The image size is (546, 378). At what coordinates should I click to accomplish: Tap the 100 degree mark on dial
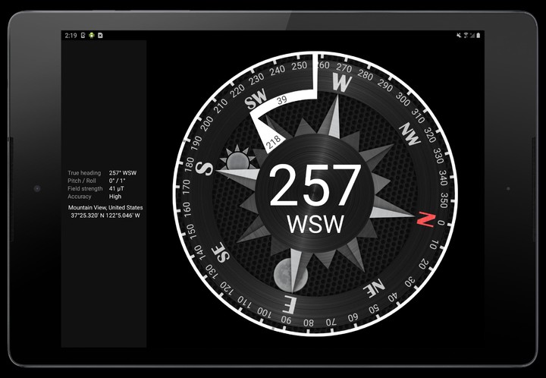click(x=264, y=312)
